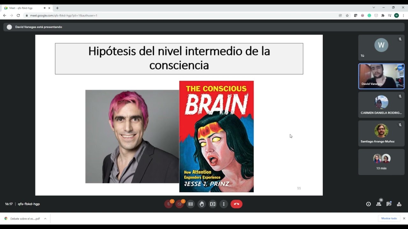Open more options three-dot menu in Meet
Viewport: 408px width, 229px height.
[224, 204]
